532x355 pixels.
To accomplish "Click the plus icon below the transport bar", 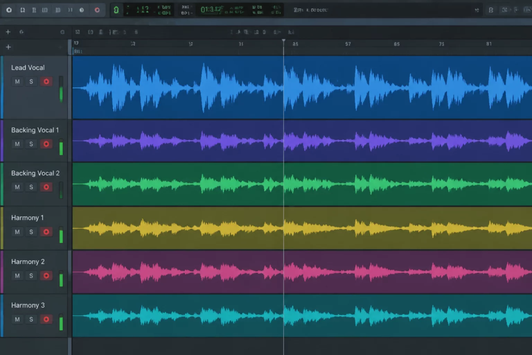I will click(x=8, y=32).
